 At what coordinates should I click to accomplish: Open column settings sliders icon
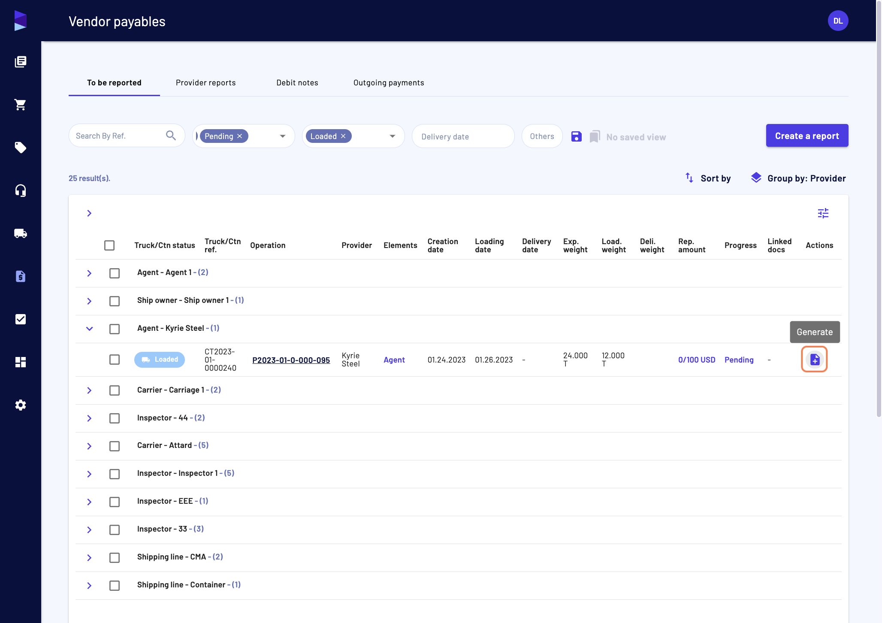coord(823,213)
